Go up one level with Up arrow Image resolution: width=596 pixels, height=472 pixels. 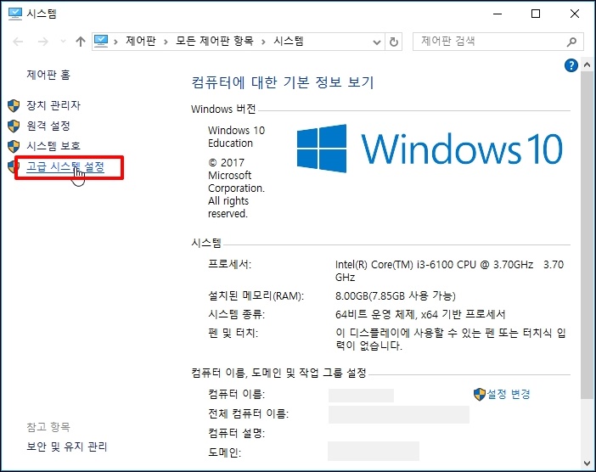[80, 42]
